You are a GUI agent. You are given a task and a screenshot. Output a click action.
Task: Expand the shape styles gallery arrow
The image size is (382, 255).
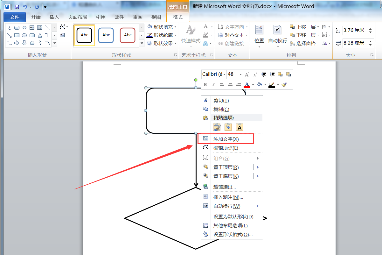click(x=142, y=44)
